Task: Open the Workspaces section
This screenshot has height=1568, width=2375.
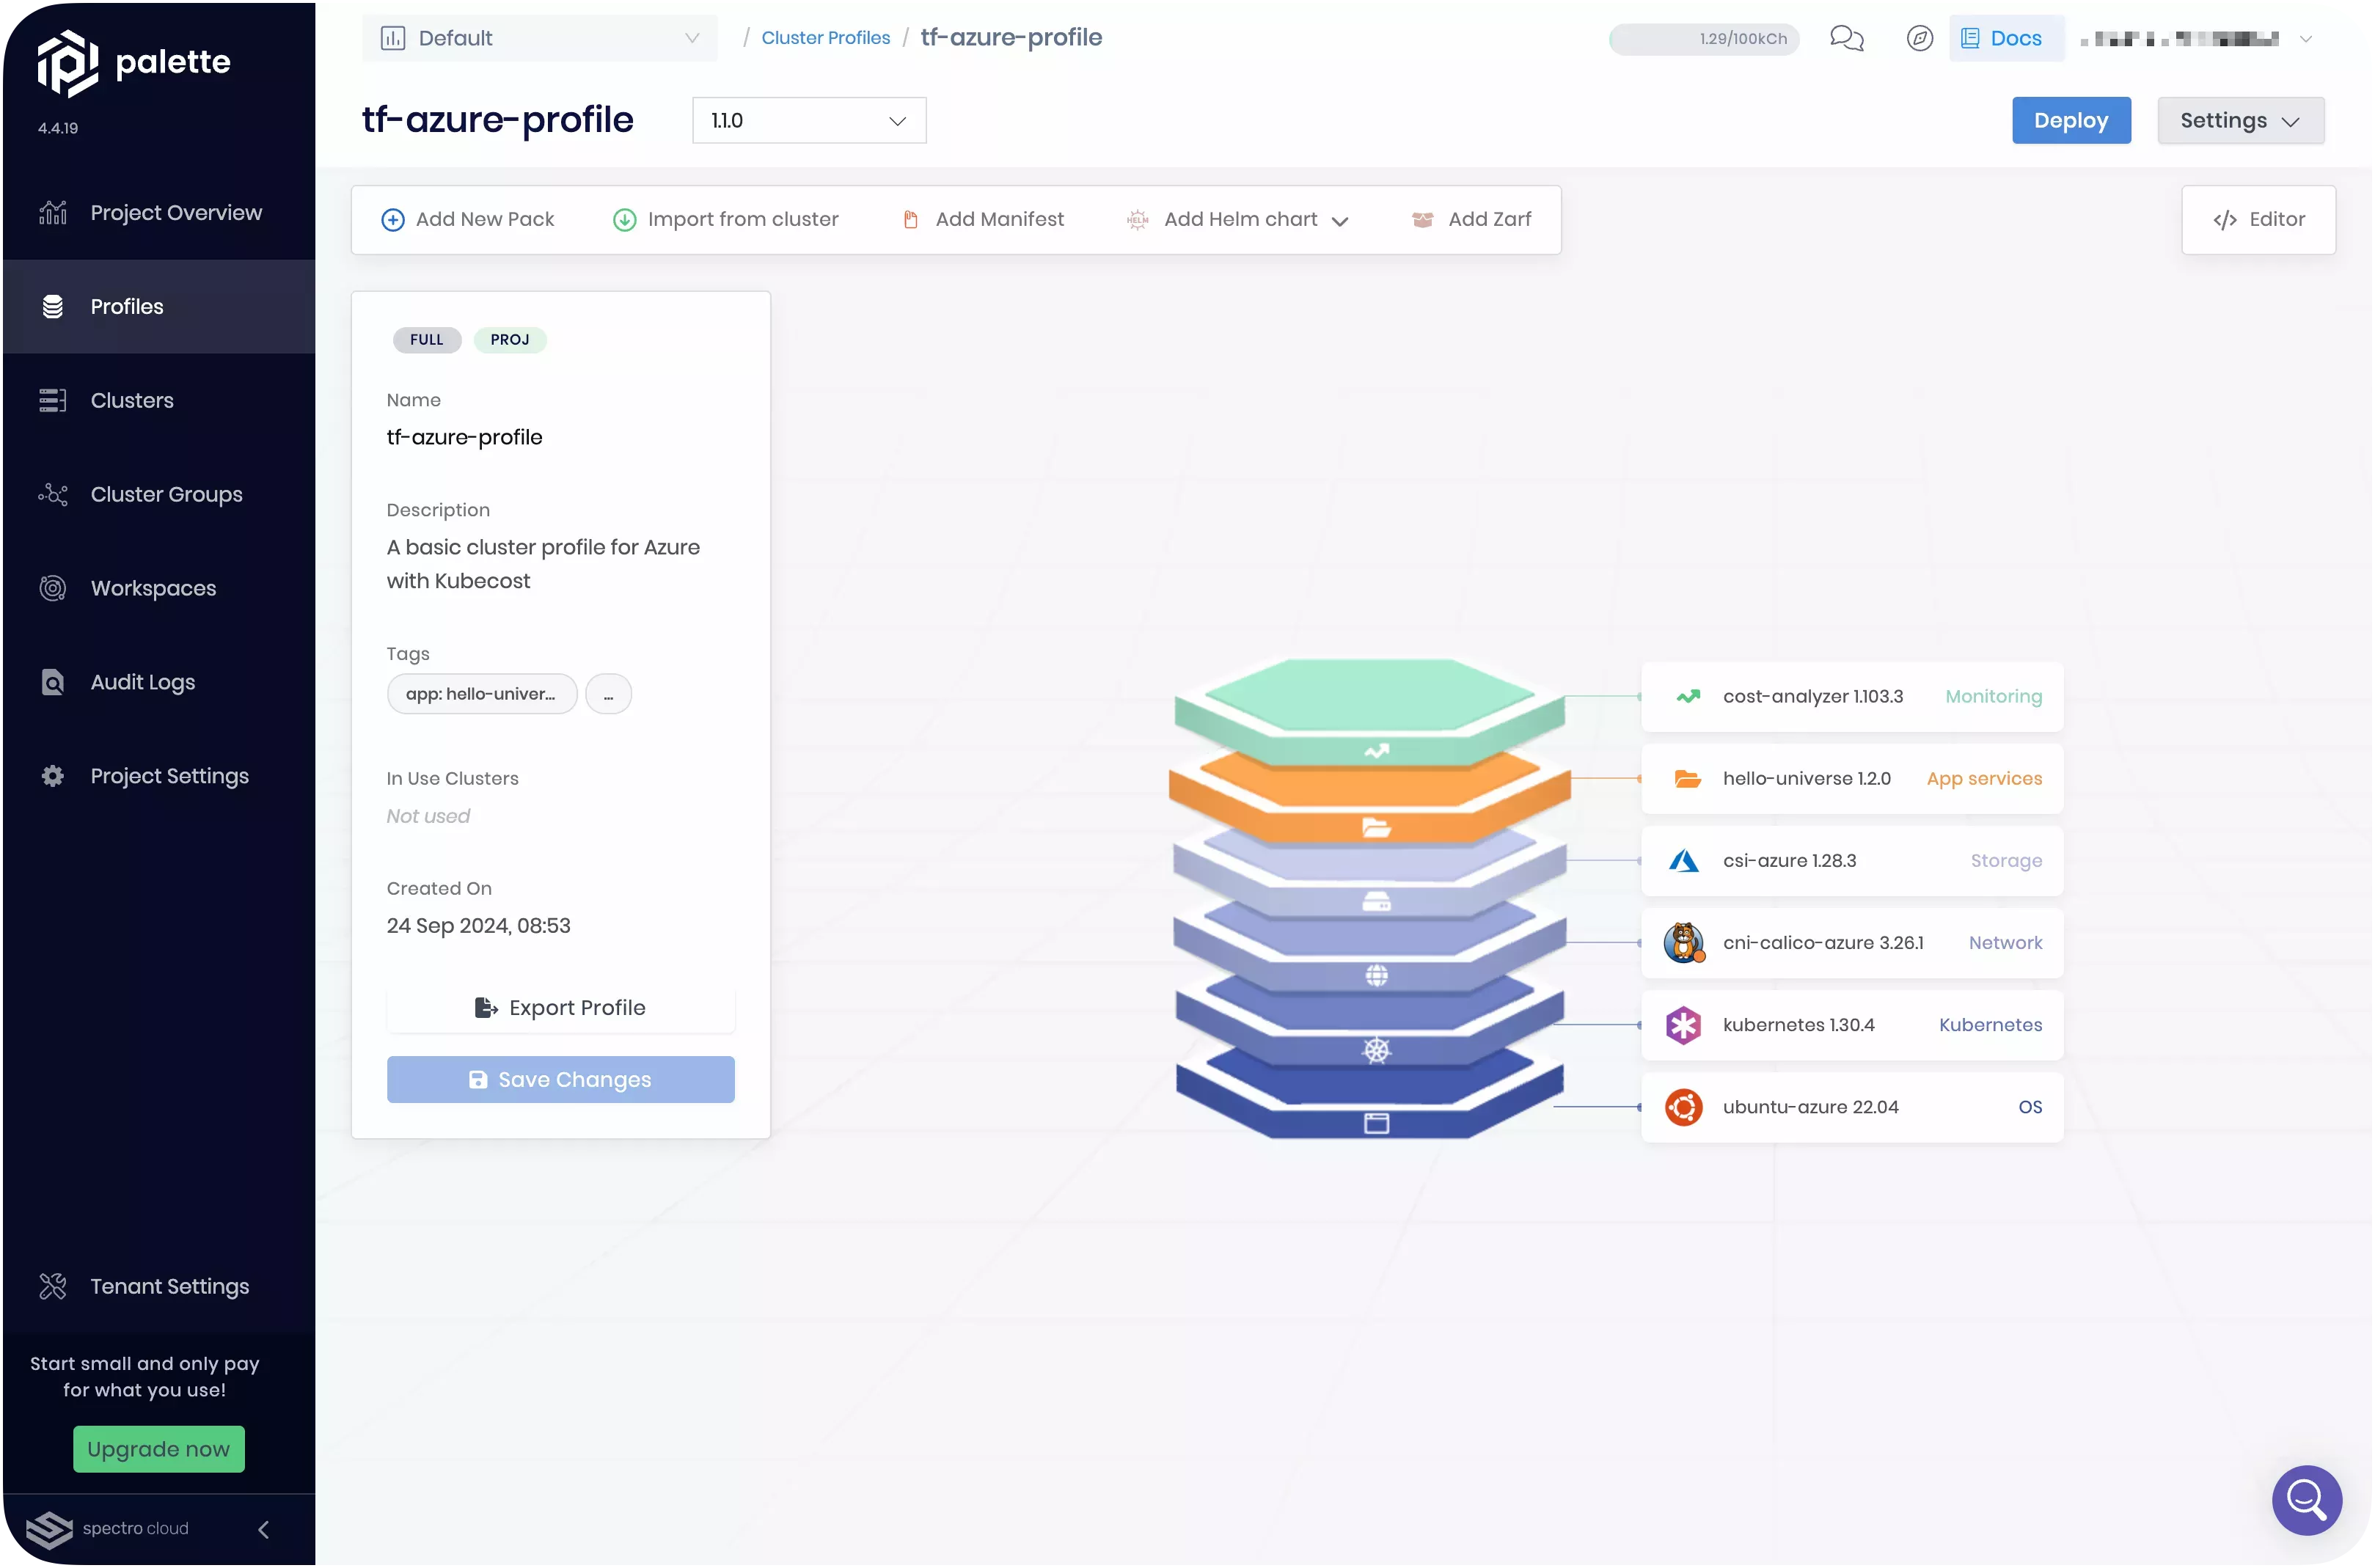Action: click(x=153, y=588)
